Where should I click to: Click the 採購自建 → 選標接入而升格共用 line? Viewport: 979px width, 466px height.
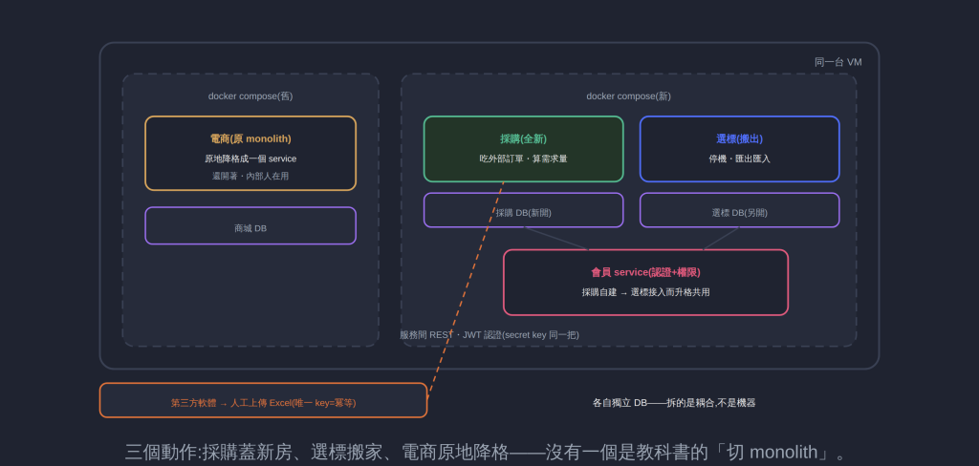(x=645, y=292)
